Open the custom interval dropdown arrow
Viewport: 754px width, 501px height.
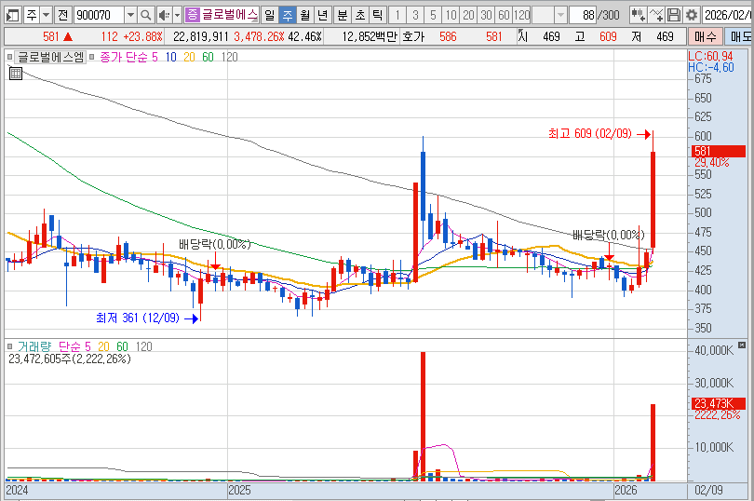point(560,16)
